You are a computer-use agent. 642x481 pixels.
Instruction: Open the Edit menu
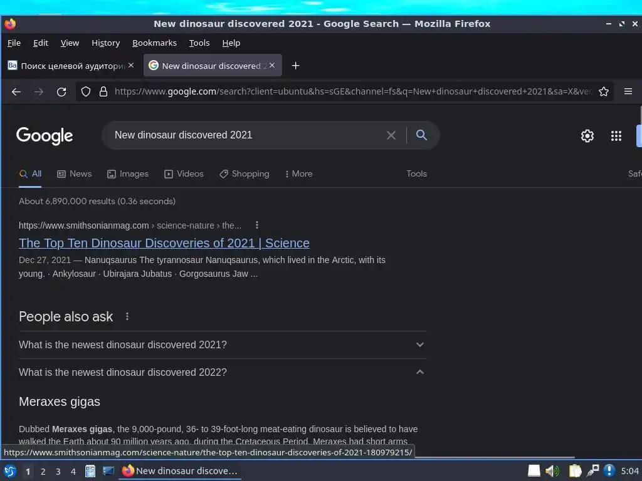41,43
